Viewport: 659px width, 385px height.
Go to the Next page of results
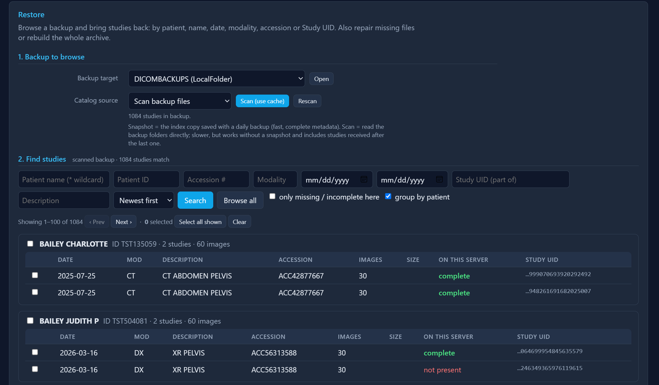124,222
